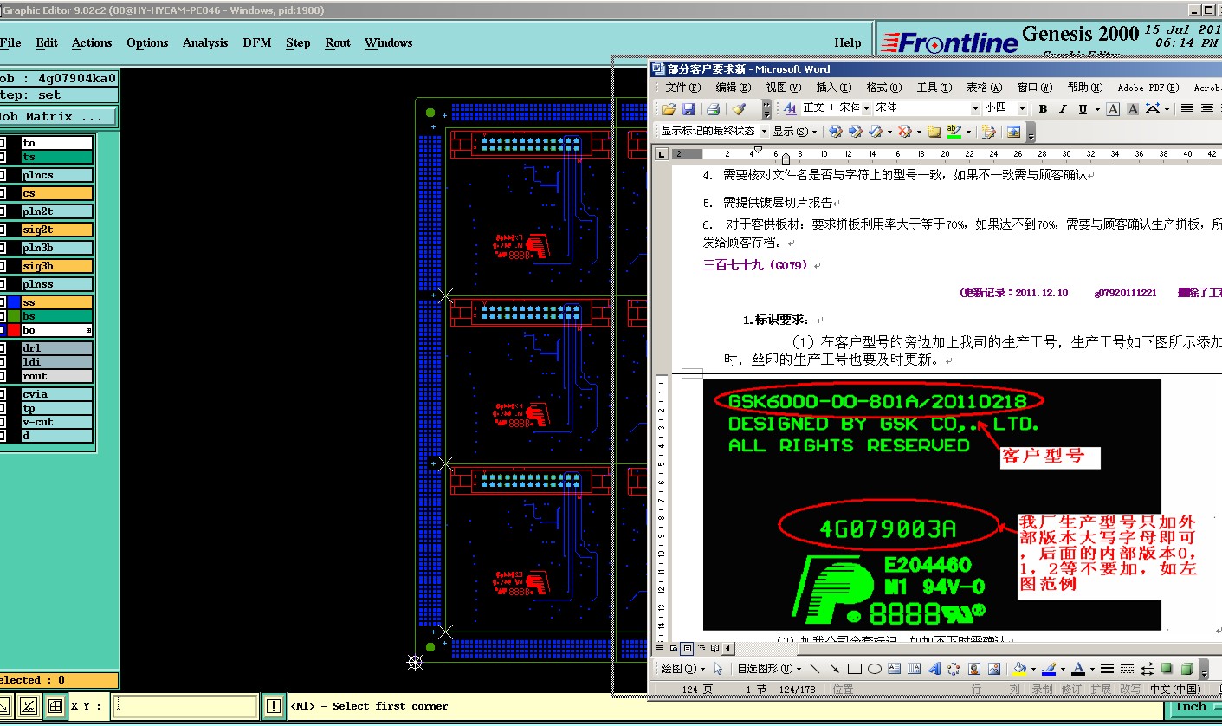
Task: Open file icon in Word toolbar
Action: coord(668,108)
